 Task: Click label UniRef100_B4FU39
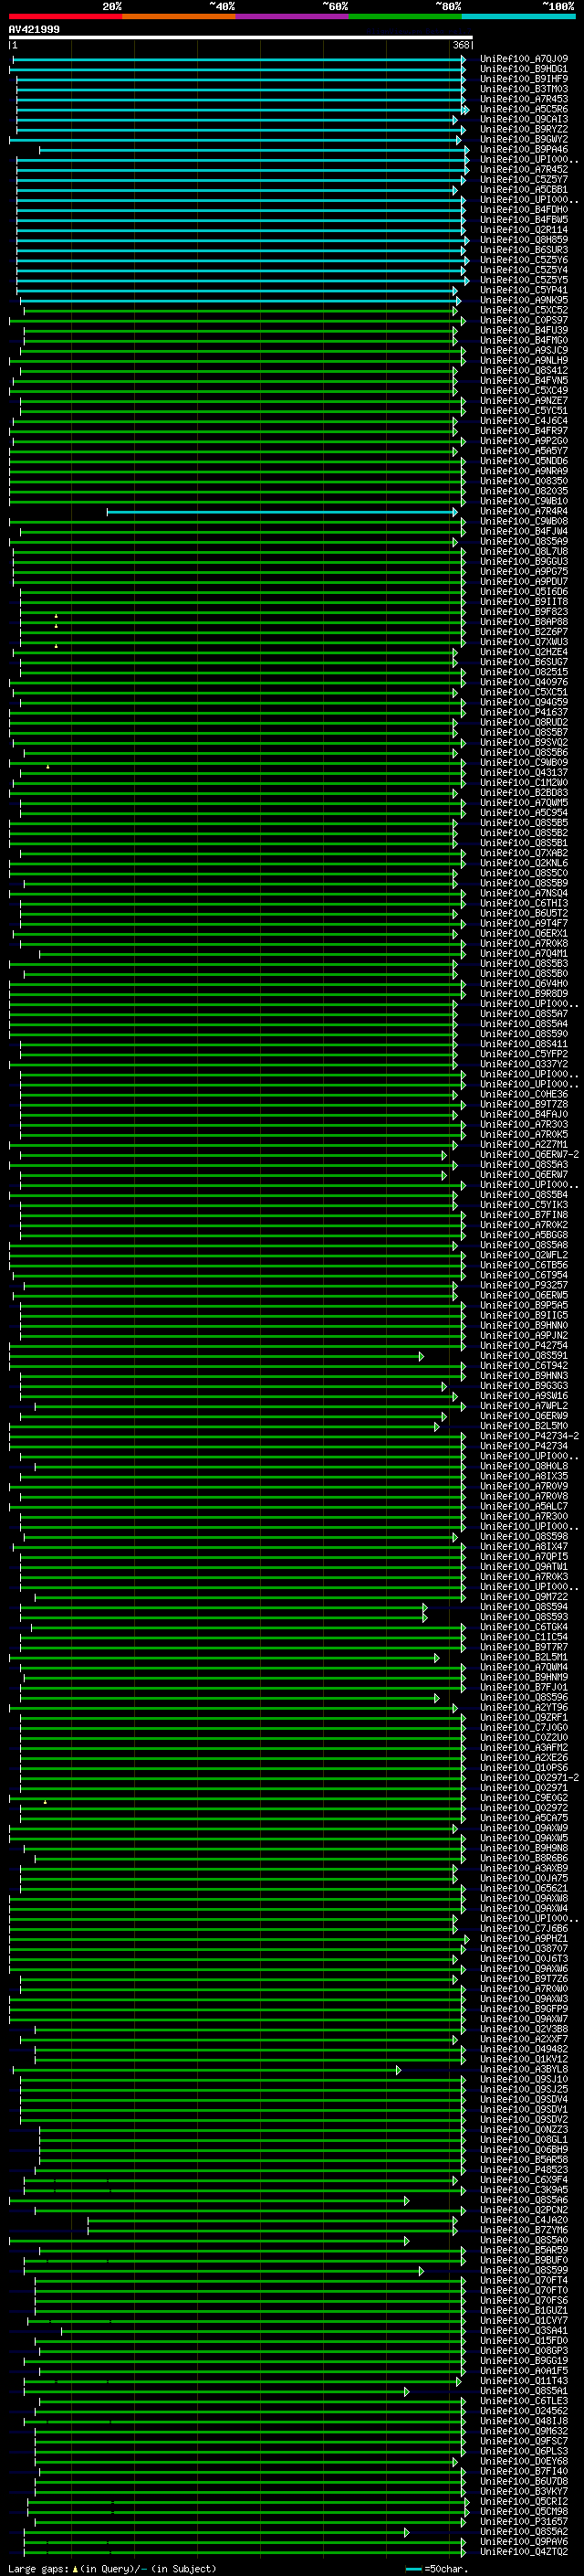click(523, 331)
